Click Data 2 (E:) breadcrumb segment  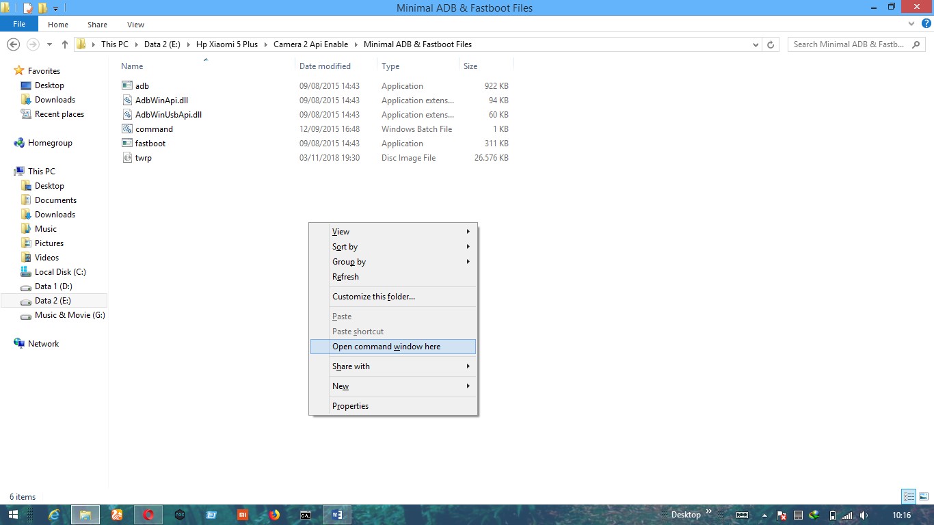[162, 44]
